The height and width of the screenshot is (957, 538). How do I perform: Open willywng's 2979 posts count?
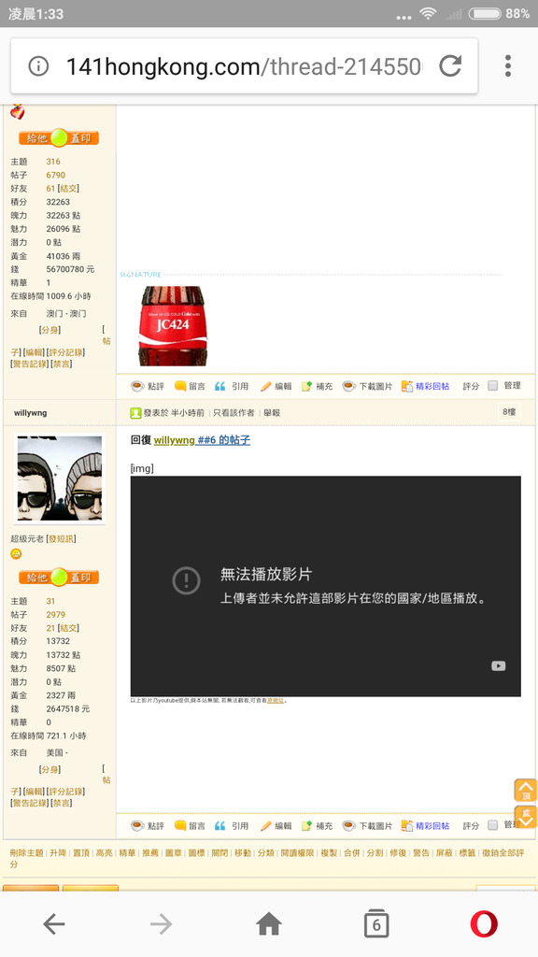[55, 615]
